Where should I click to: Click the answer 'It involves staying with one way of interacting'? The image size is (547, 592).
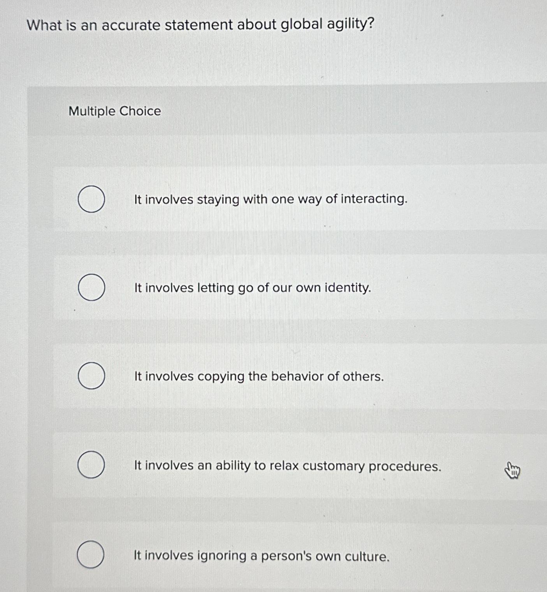pos(269,200)
